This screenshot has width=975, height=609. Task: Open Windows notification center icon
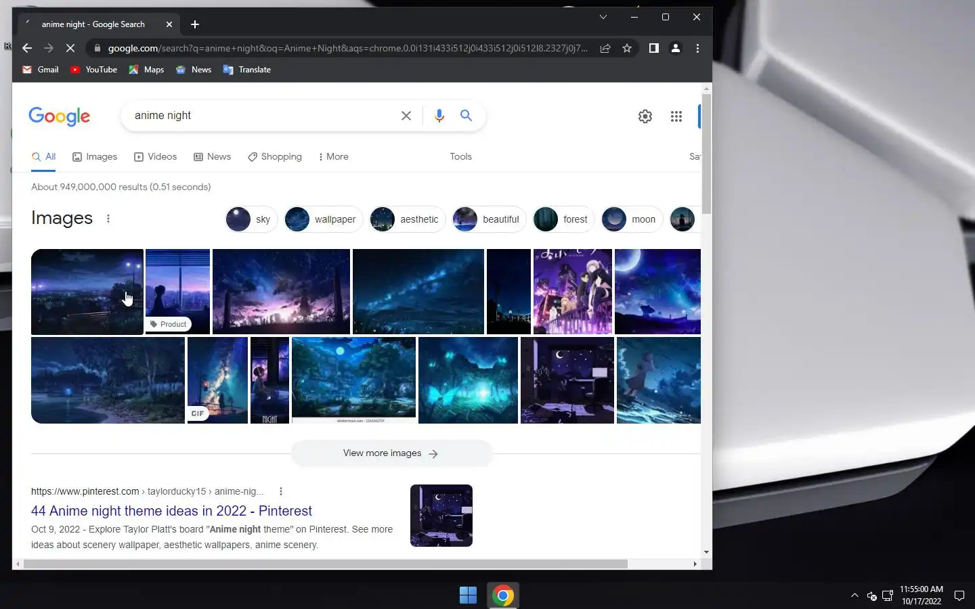point(959,595)
